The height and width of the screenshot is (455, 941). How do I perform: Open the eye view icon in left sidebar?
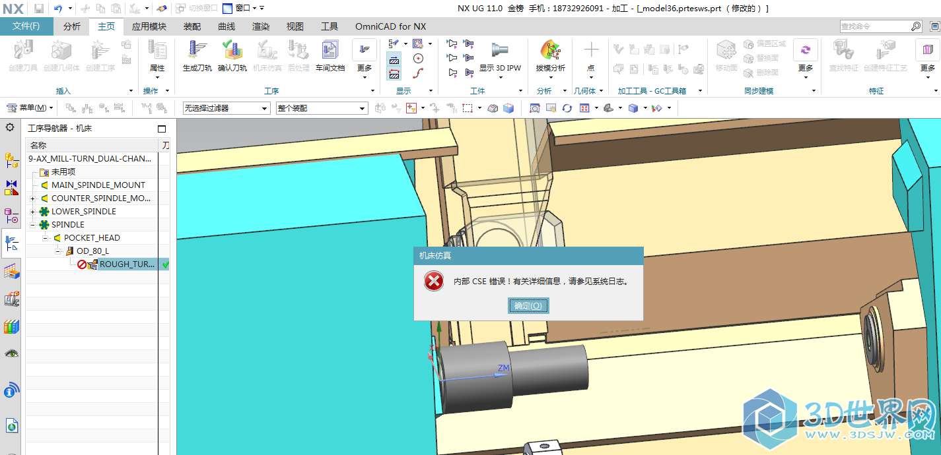[x=11, y=353]
